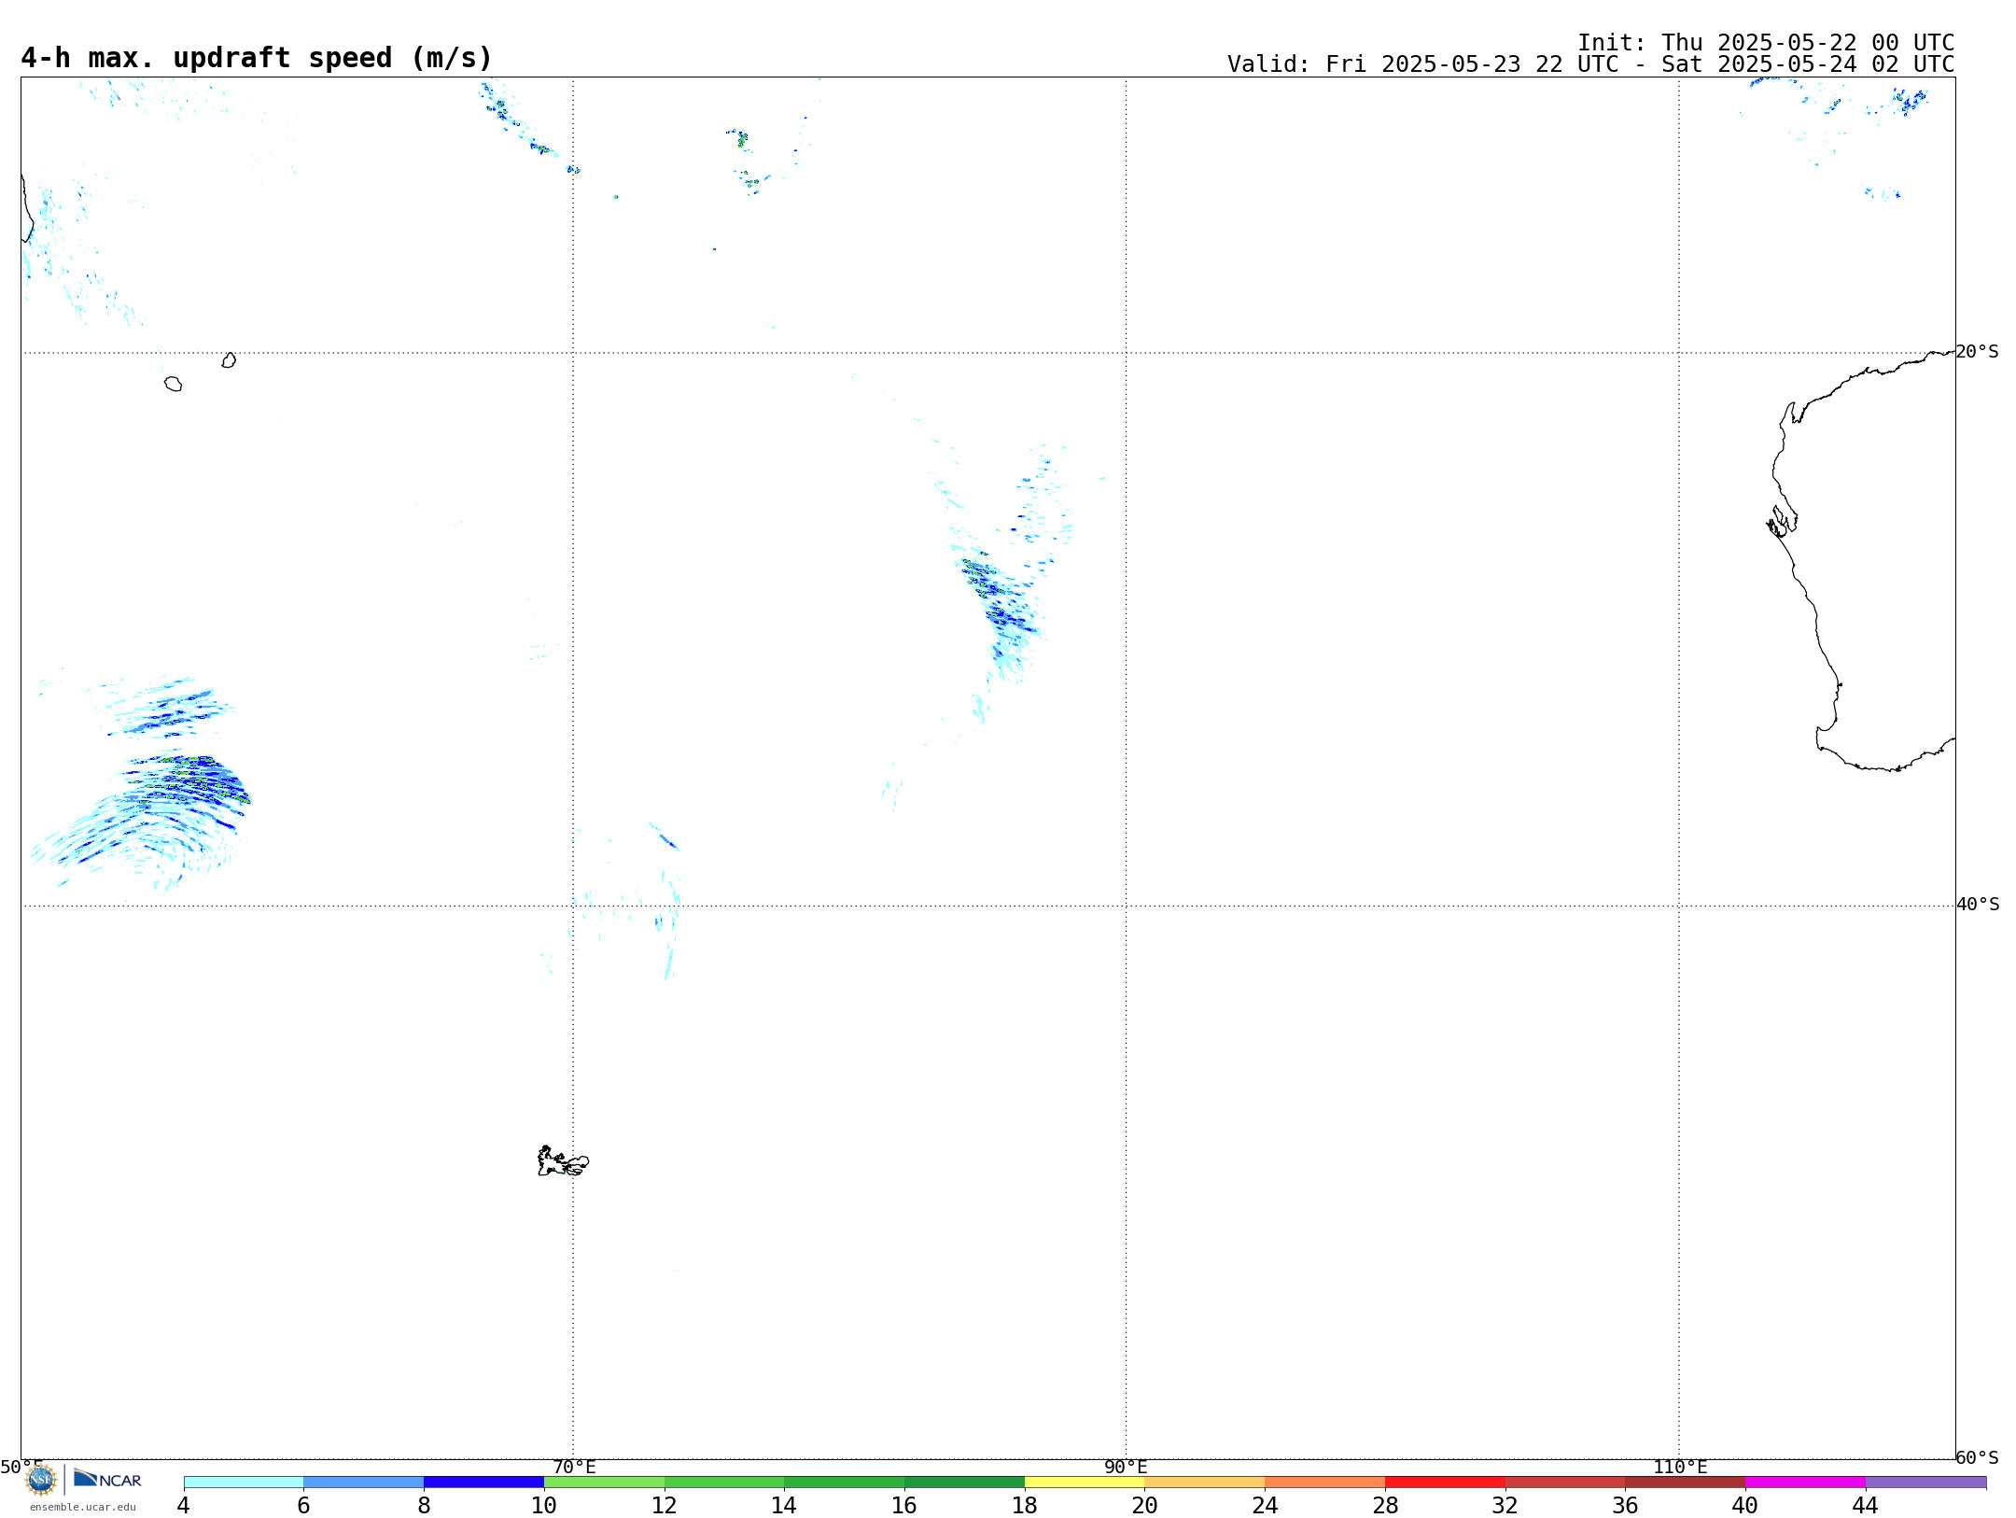Click the colorbar tick label '14'
Screen dimensions: 2016x1518
point(784,1505)
